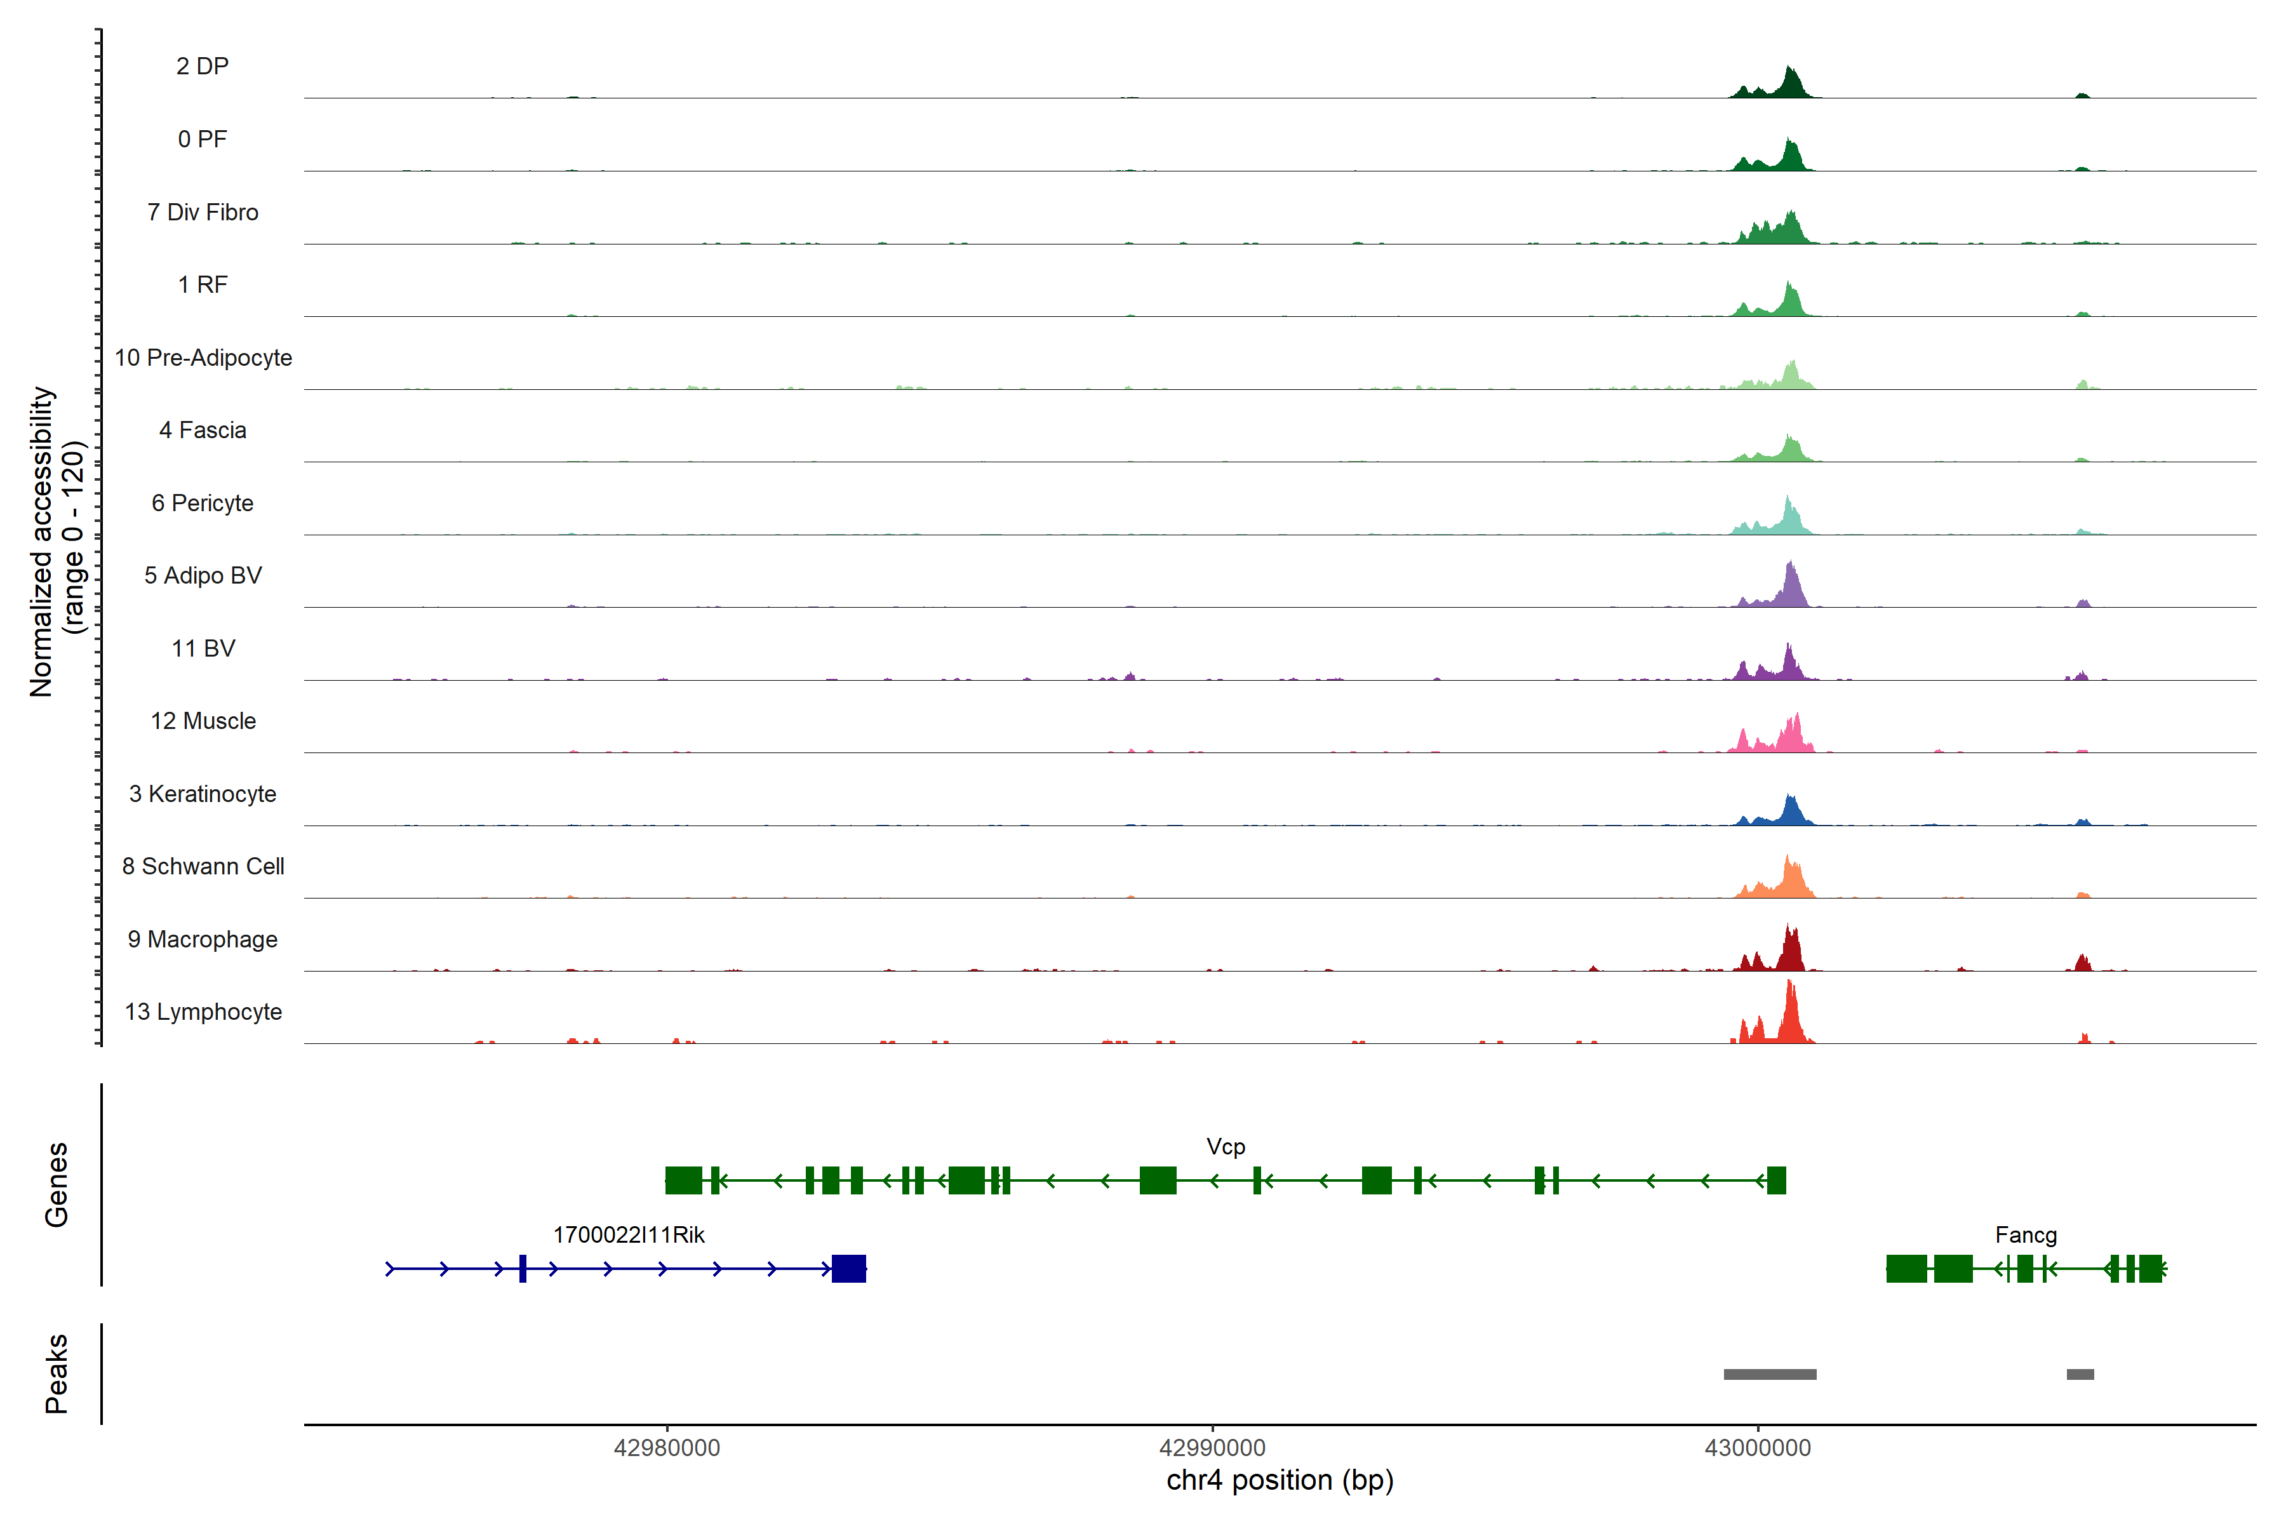This screenshot has width=2286, height=1524.
Task: Click the 43000000 axis tick label
Action: pyautogui.click(x=1757, y=1448)
